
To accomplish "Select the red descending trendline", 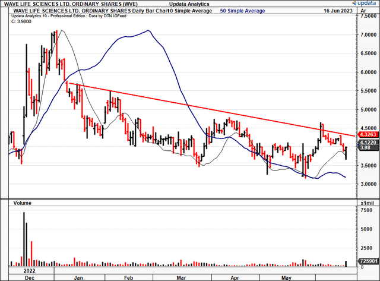I will (x=212, y=110).
